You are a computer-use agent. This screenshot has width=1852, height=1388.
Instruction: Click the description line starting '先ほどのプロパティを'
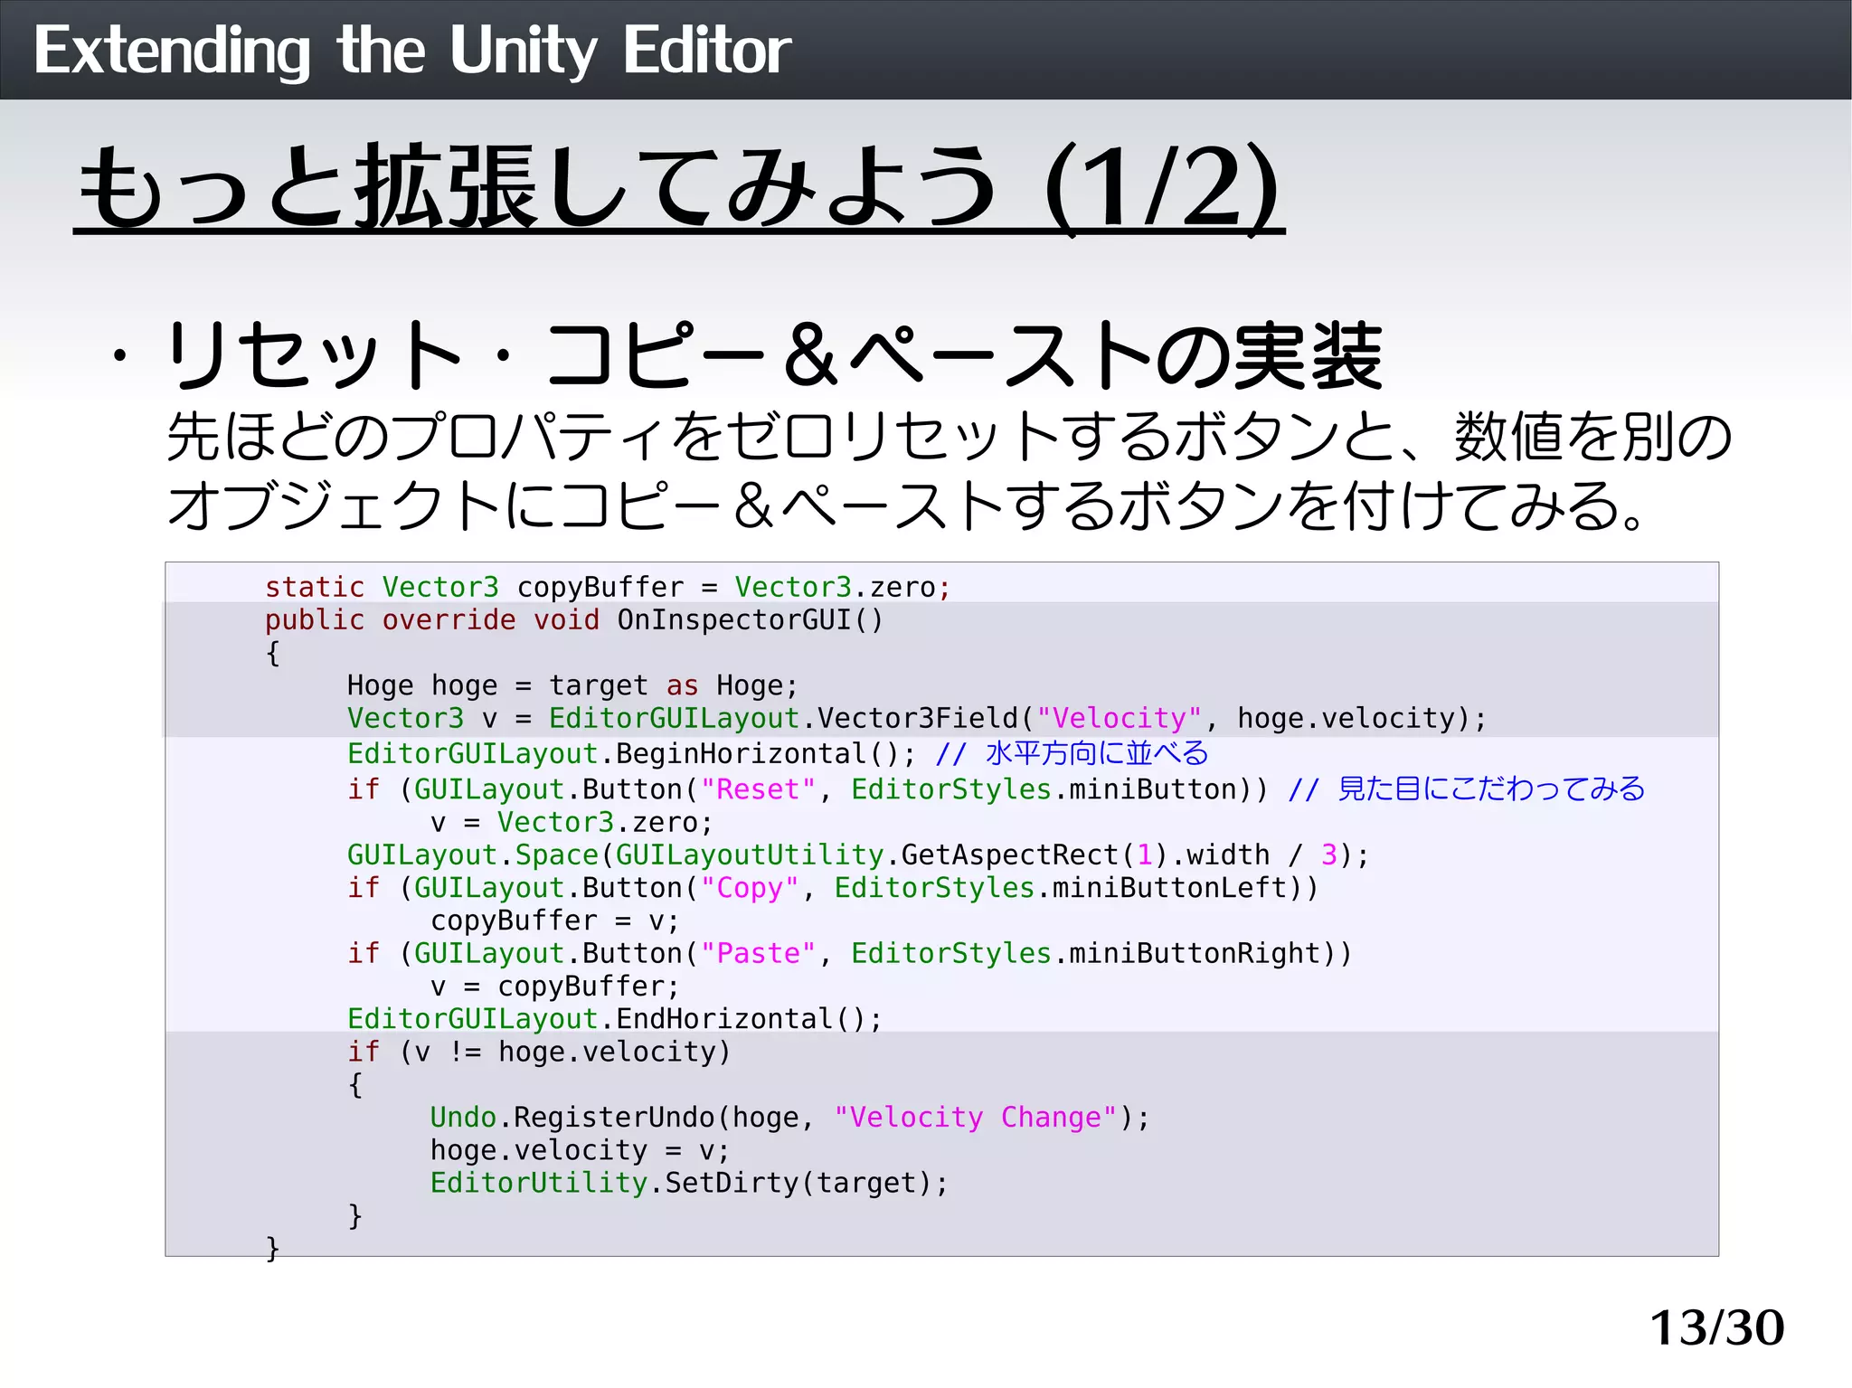click(950, 437)
